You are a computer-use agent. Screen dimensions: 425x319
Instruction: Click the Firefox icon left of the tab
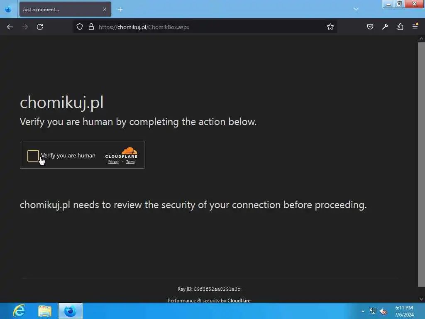(8, 10)
